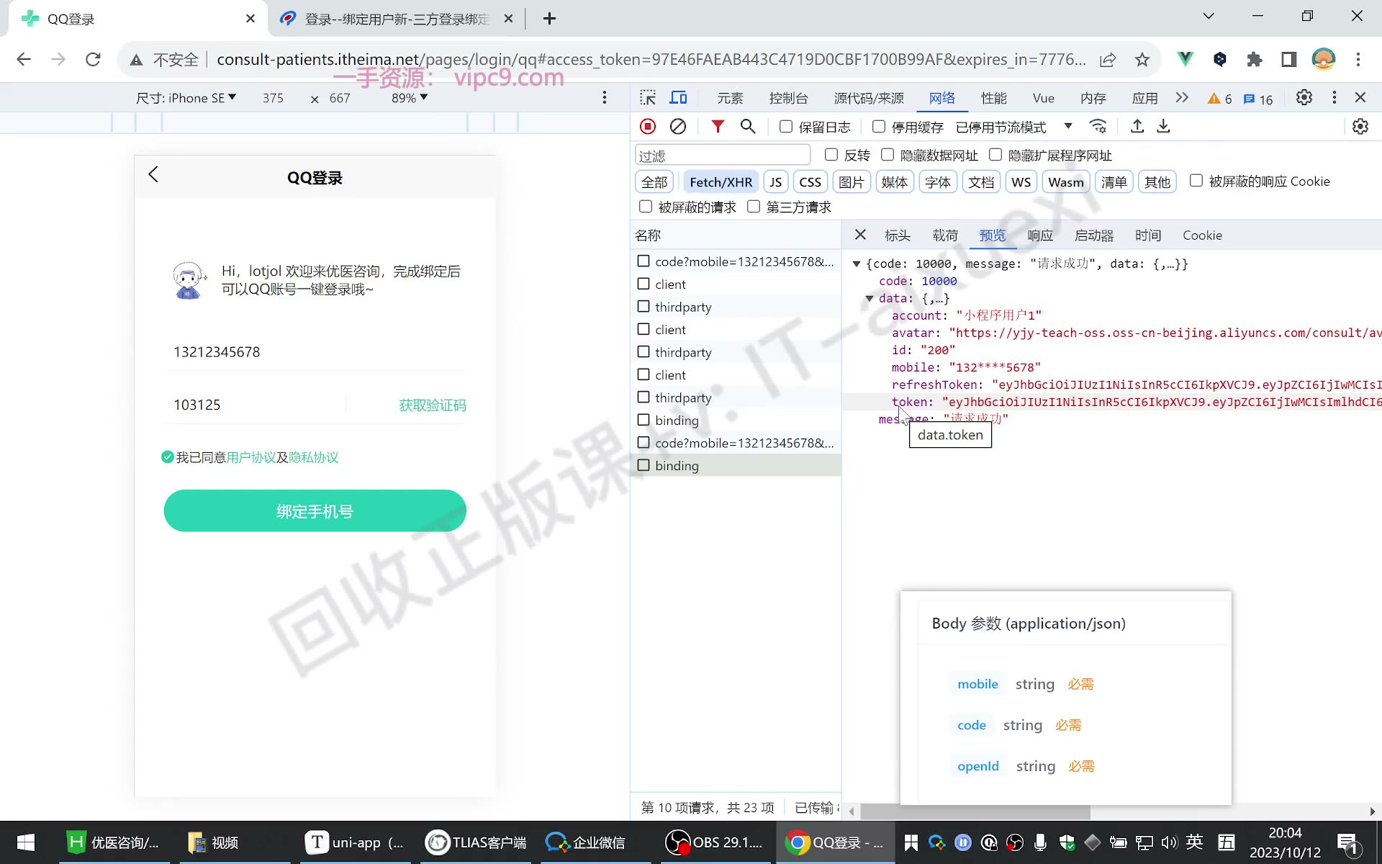This screenshot has width=1382, height=864.
Task: Open the 控制台 panel tab
Action: [788, 98]
